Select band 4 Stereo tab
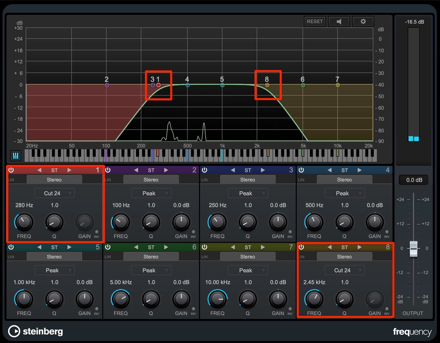The image size is (440, 343). point(344,180)
